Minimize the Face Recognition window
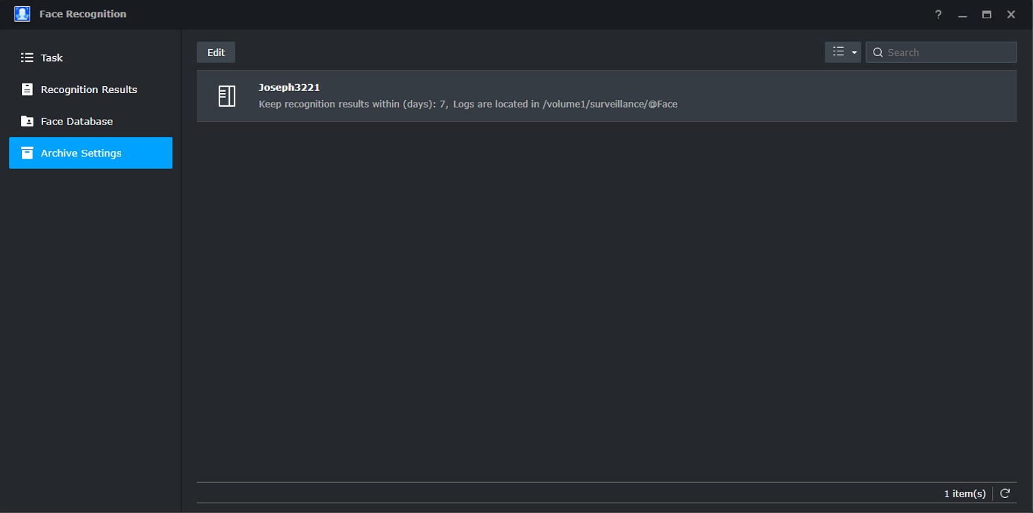This screenshot has height=513, width=1033. [x=963, y=14]
